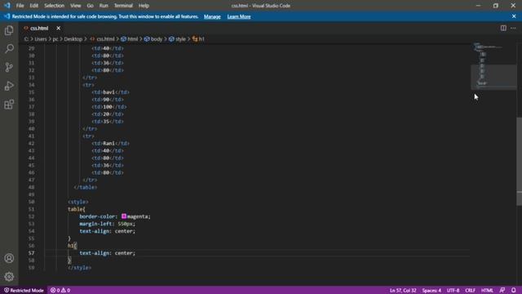Open the View menu
This screenshot has width=522, height=294.
point(76,6)
